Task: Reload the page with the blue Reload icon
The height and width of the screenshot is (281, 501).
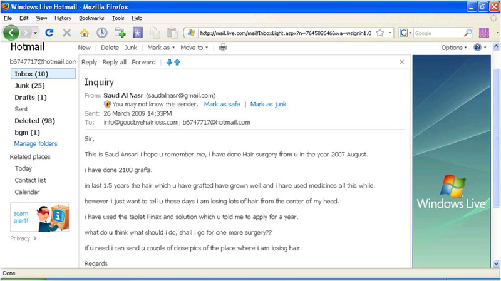Action: (x=49, y=33)
